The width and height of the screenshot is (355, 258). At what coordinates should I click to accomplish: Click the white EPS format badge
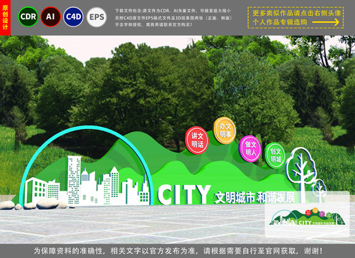tap(97, 17)
